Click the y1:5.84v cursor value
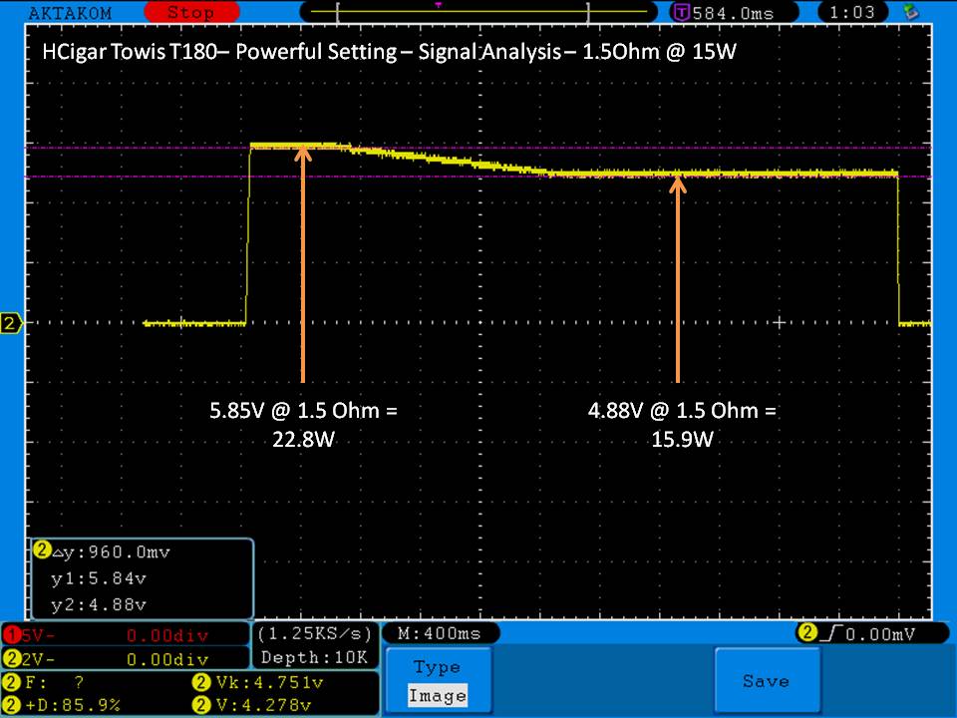Viewport: 957px width, 718px height. [x=99, y=578]
